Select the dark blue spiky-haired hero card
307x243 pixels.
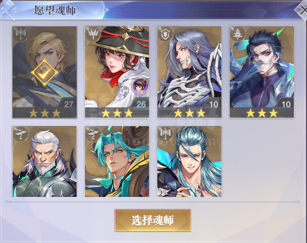[x=262, y=72]
